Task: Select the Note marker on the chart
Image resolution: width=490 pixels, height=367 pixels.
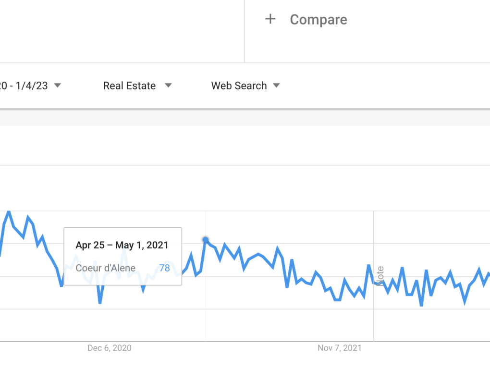Action: [380, 276]
